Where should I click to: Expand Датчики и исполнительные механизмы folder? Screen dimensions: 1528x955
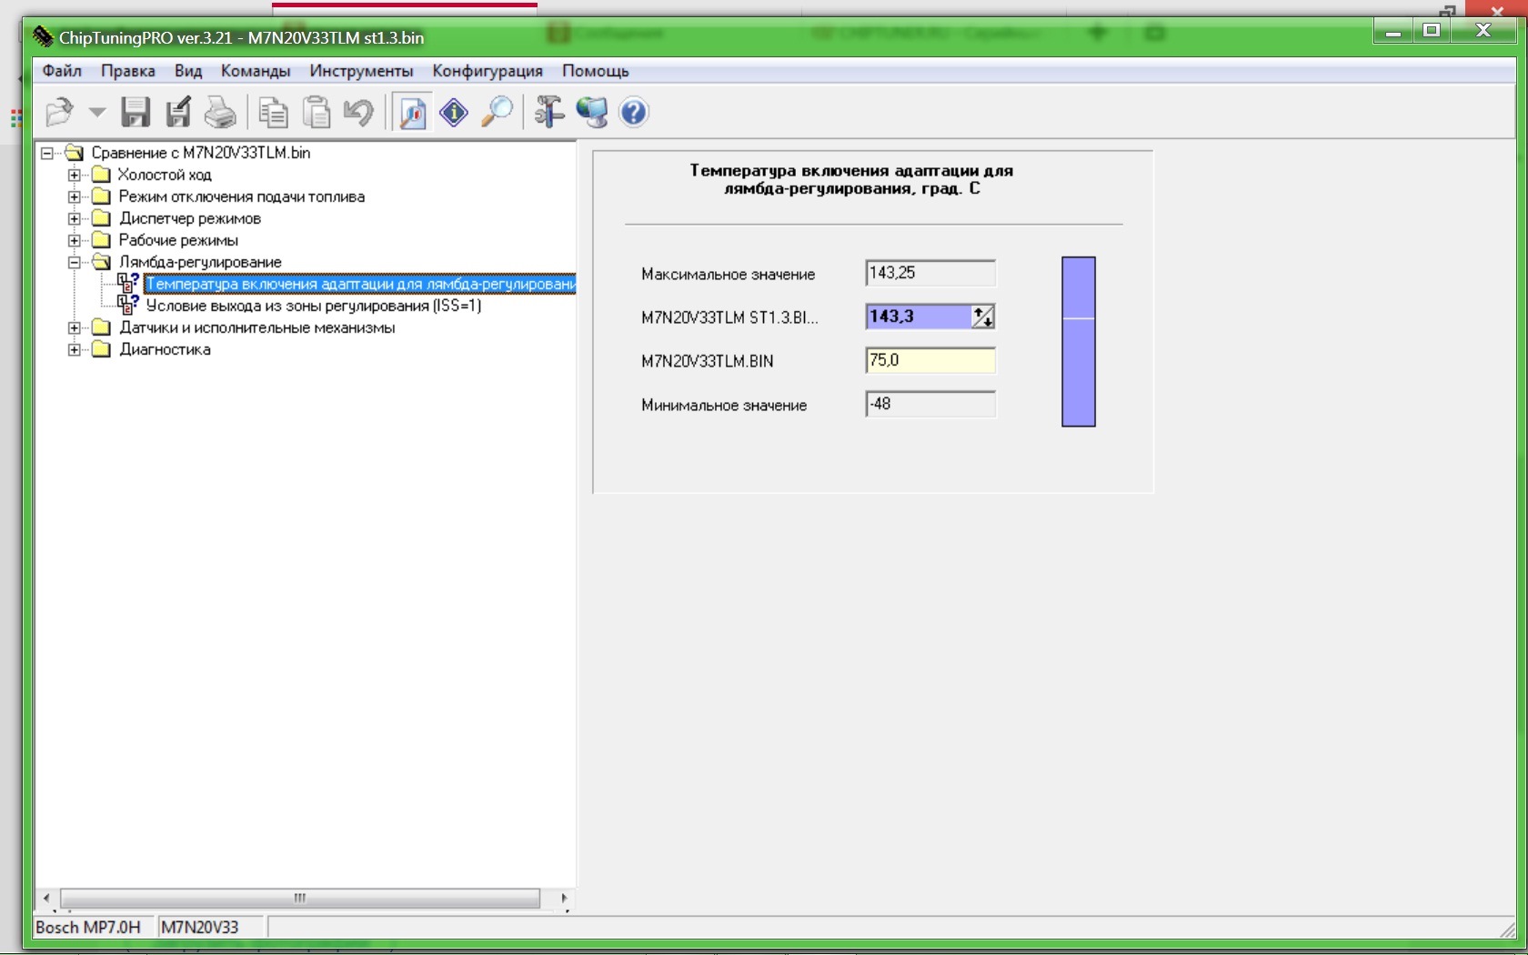(x=75, y=327)
